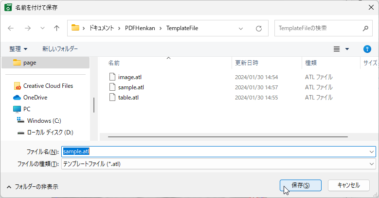Select PC in the navigation pane
The height and width of the screenshot is (198, 379).
[22, 109]
